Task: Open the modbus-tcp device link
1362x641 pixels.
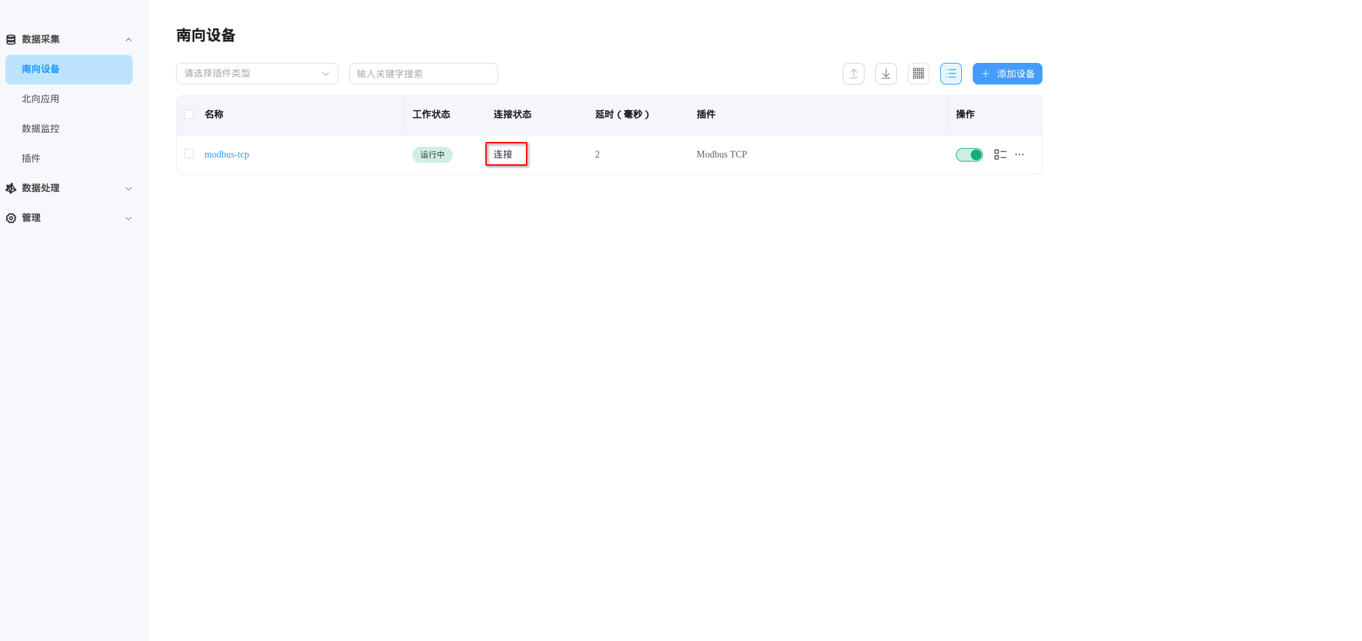Action: coord(227,154)
